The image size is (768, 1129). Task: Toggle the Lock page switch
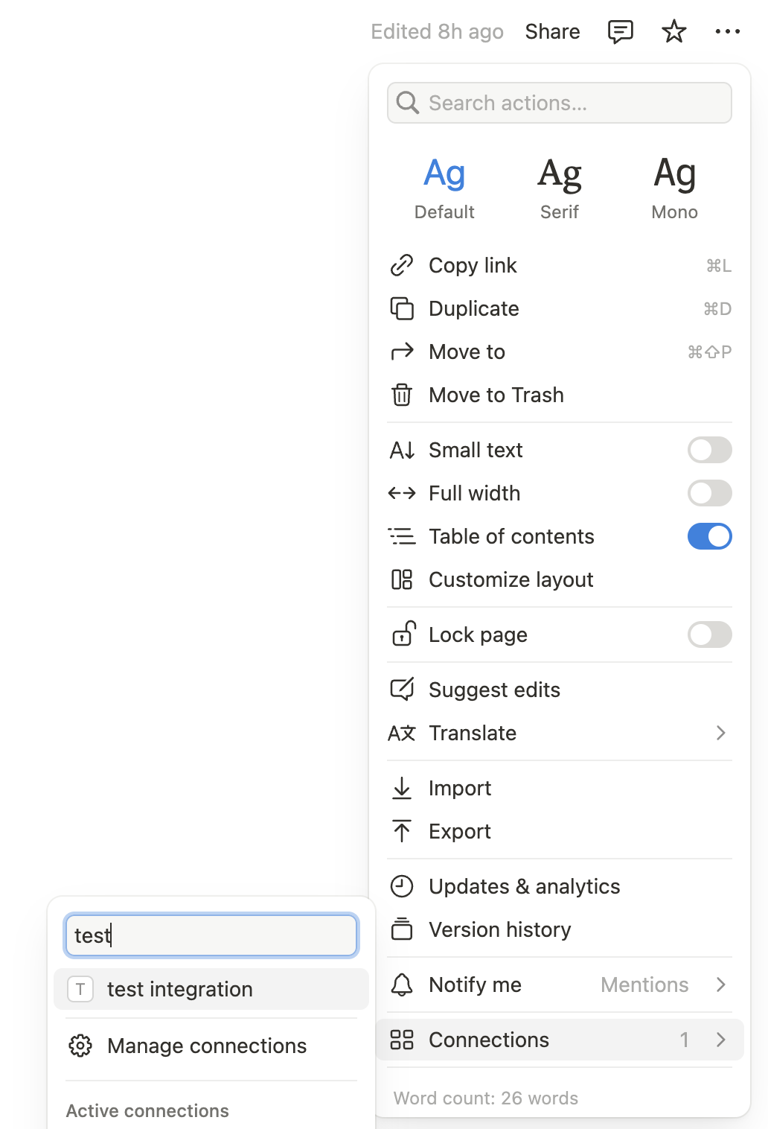(710, 635)
